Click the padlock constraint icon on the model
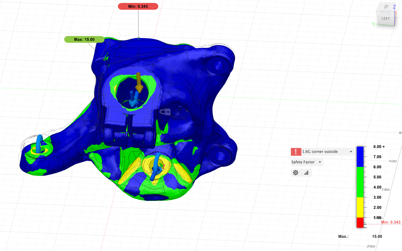The height and width of the screenshot is (251, 402). 166,112
